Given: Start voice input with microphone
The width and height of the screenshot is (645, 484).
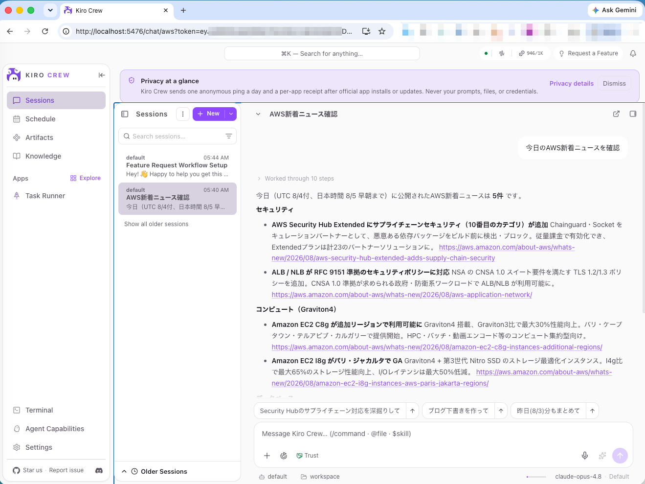Looking at the screenshot, I should pos(584,456).
